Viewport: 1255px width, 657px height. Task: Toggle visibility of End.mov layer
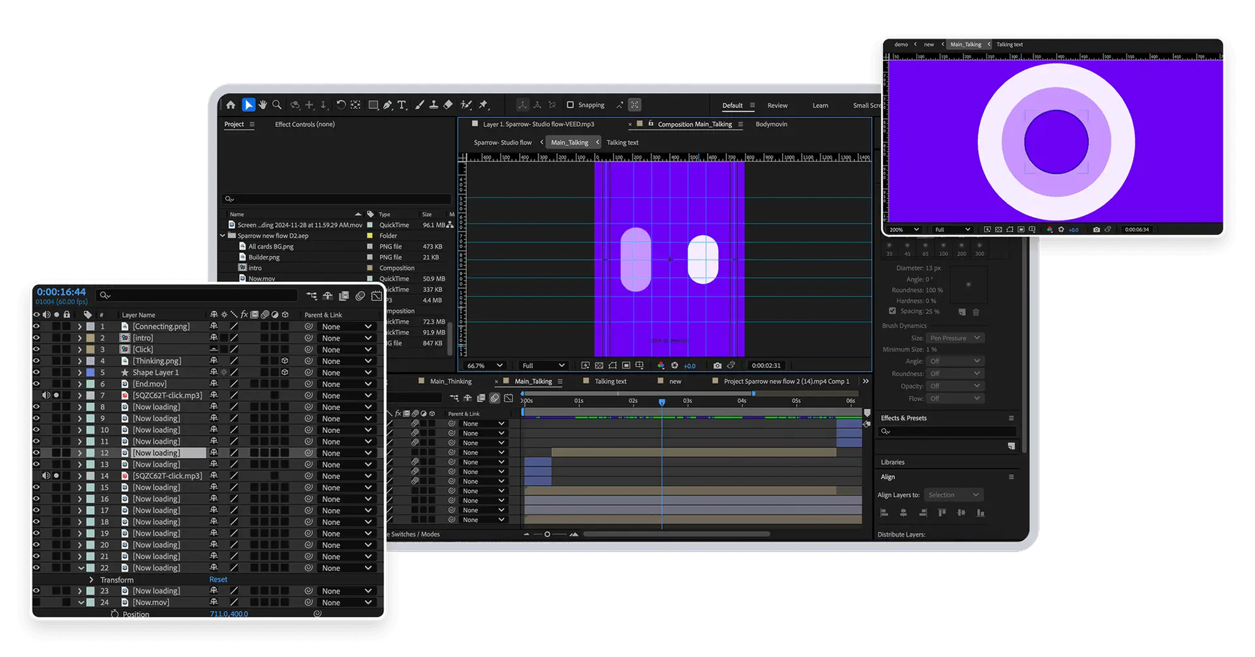pos(37,384)
